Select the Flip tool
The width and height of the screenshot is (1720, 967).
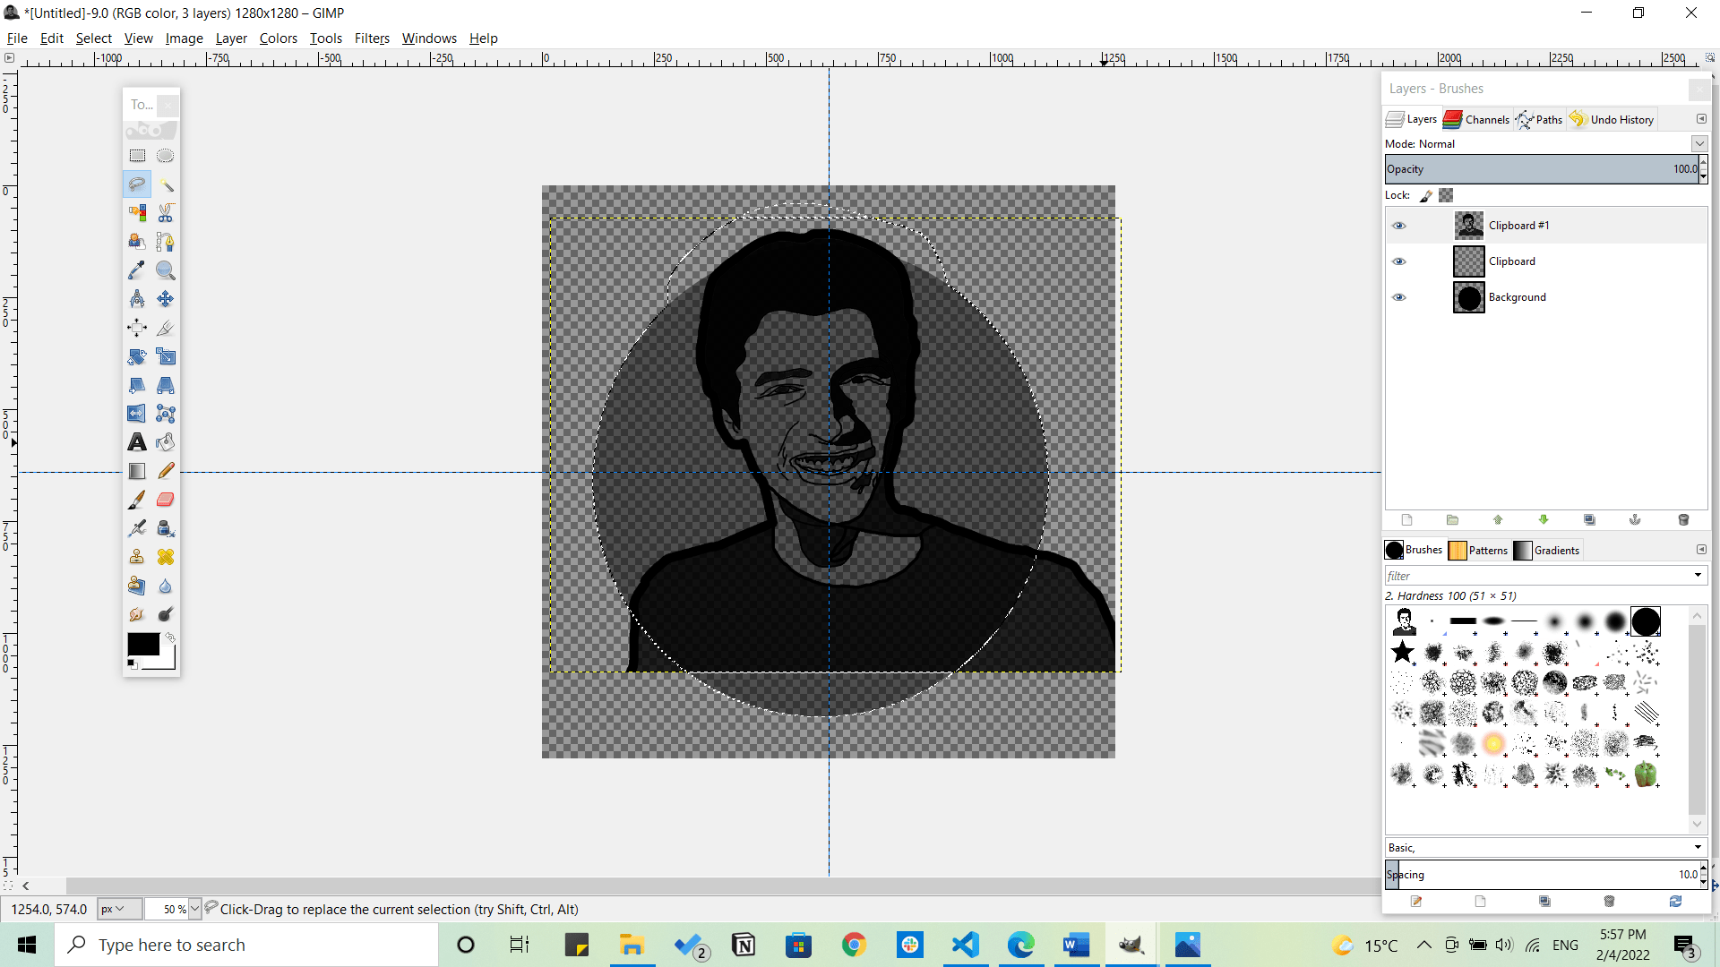click(137, 414)
